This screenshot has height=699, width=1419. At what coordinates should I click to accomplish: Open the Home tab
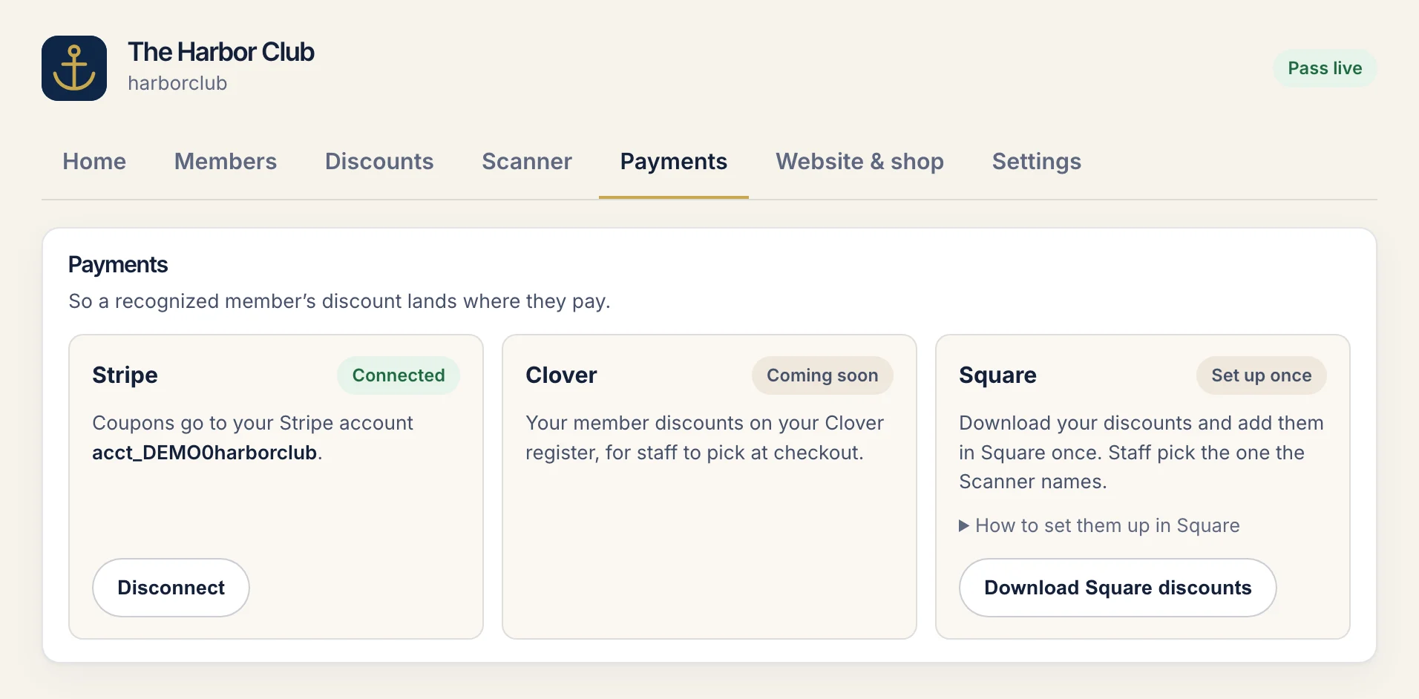point(94,162)
